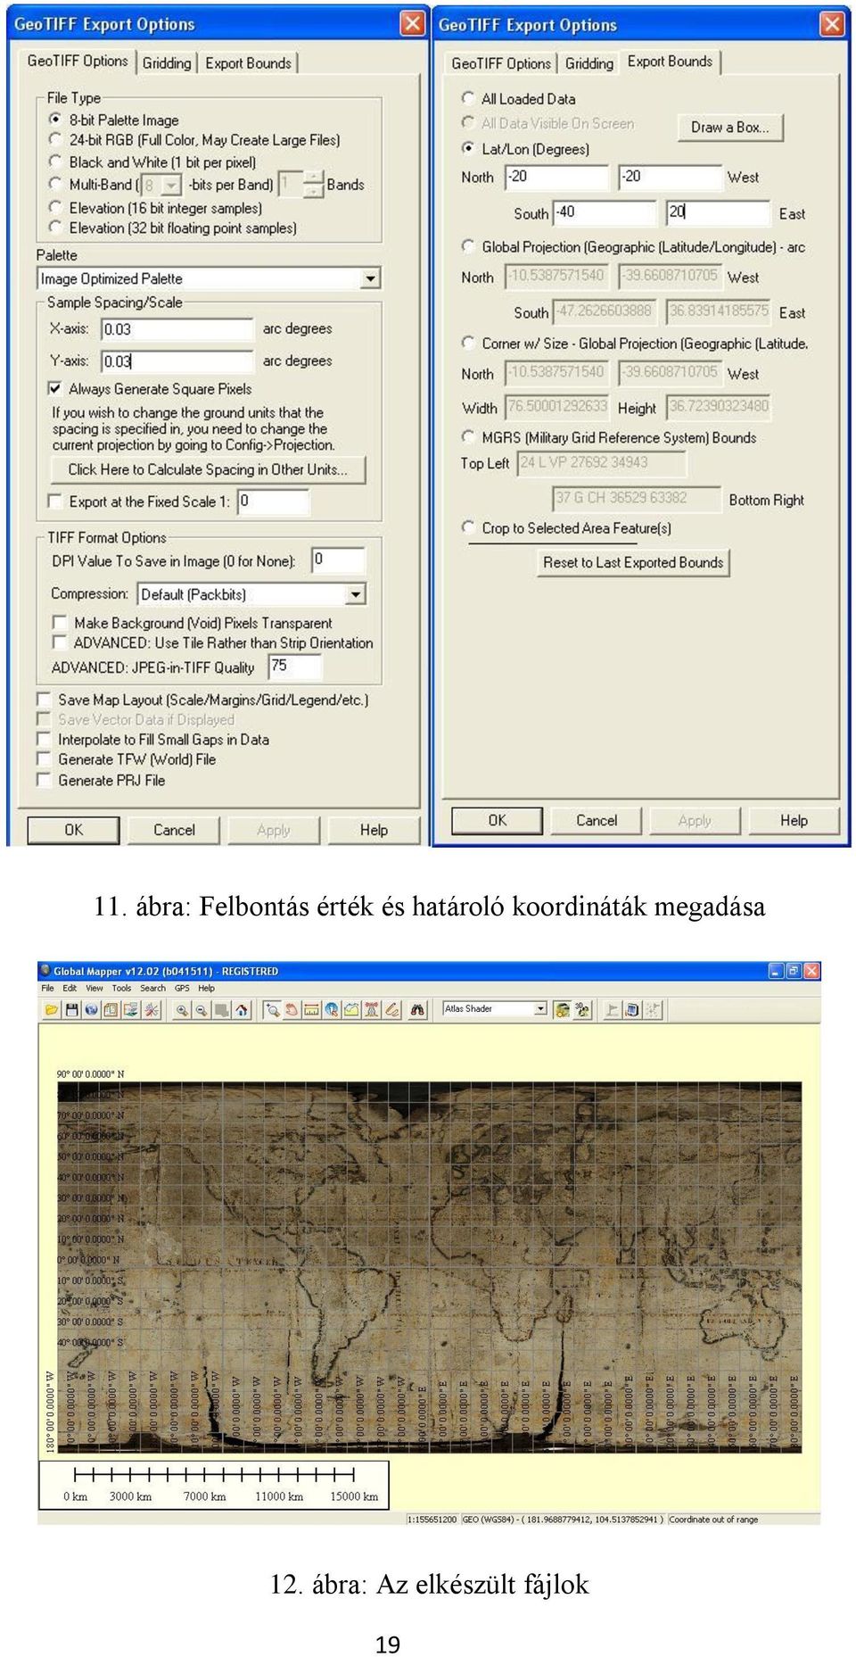Open the Search menu
The width and height of the screenshot is (856, 1657).
152,988
